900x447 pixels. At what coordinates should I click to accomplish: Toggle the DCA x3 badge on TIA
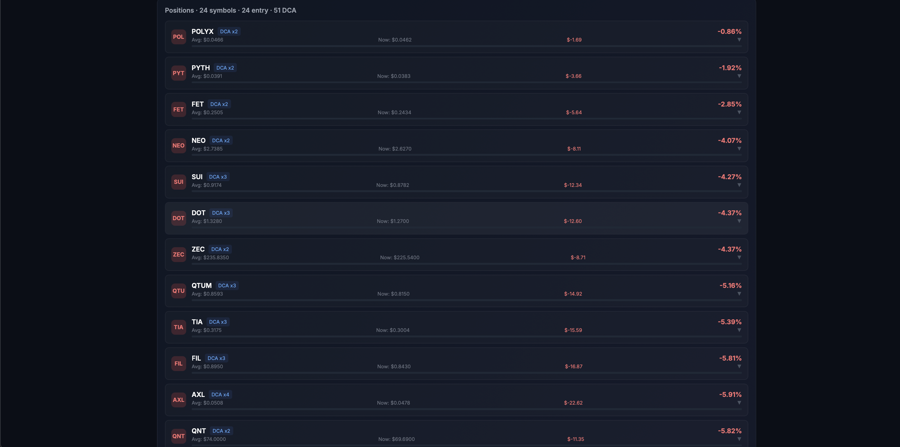click(x=218, y=322)
